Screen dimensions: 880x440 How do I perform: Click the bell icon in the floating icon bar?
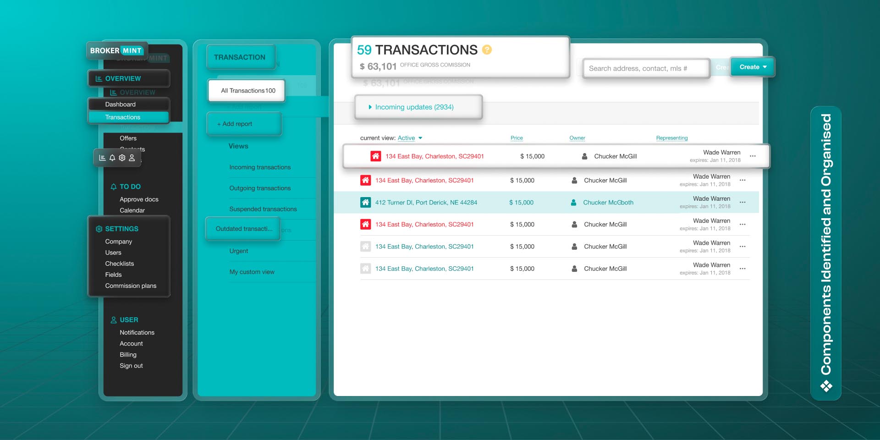coord(112,158)
